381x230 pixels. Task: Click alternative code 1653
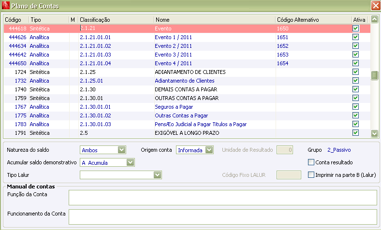click(282, 55)
